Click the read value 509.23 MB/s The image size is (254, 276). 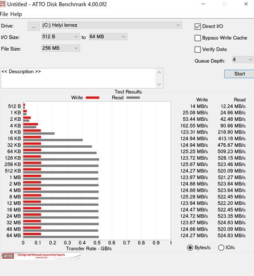pos(232,151)
